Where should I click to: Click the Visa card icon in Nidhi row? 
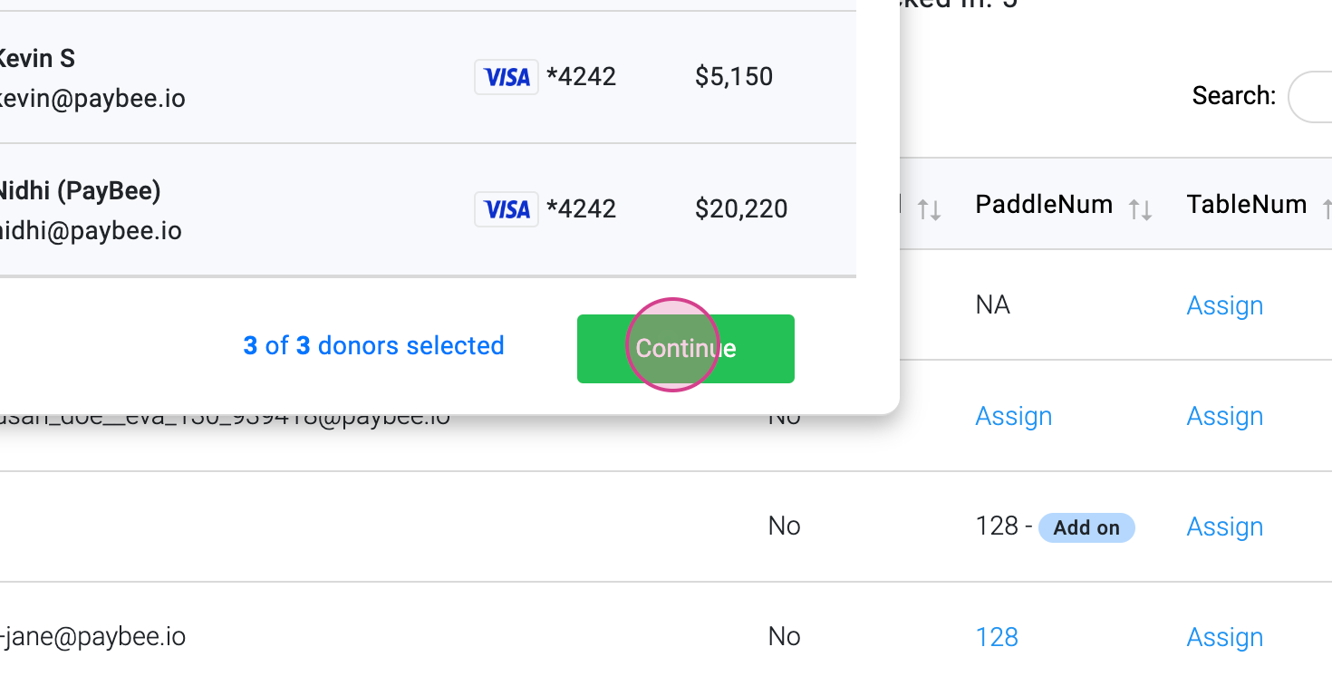[507, 209]
